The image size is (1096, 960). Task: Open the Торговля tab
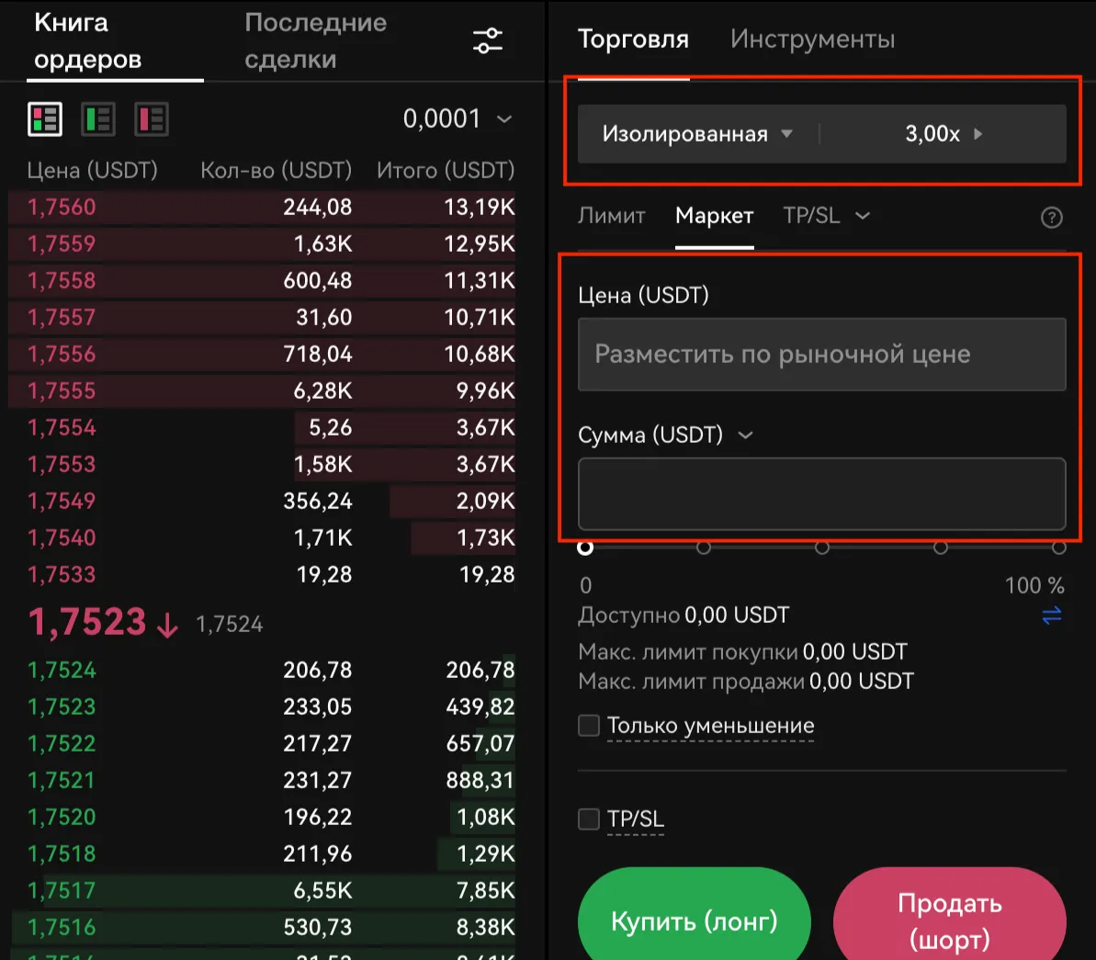pyautogui.click(x=633, y=40)
